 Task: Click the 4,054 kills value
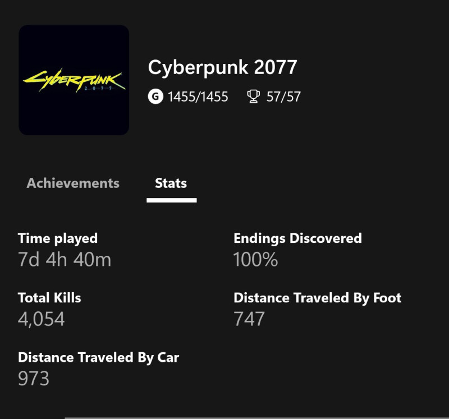(42, 319)
